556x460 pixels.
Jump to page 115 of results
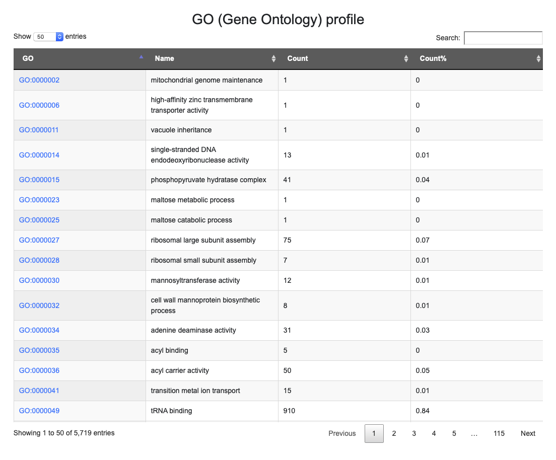(499, 433)
